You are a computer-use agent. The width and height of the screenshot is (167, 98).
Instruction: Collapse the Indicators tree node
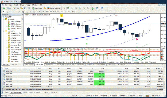point(3,31)
